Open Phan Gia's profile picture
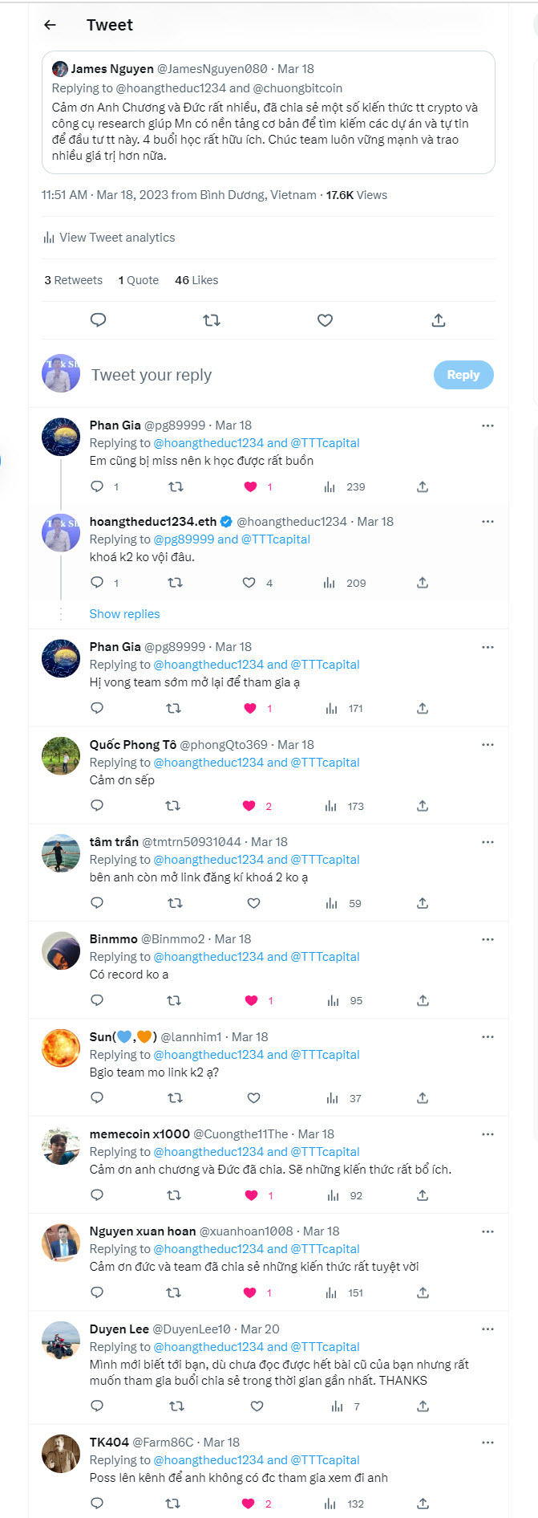Screen dimensions: 538x1518 point(61,437)
